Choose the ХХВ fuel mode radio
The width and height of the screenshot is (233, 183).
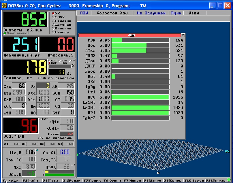point(60,61)
